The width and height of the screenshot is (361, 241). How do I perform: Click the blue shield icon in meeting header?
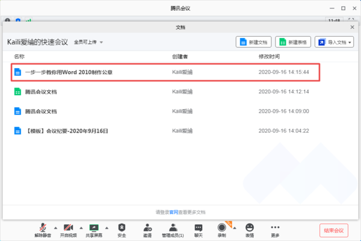click(x=18, y=20)
